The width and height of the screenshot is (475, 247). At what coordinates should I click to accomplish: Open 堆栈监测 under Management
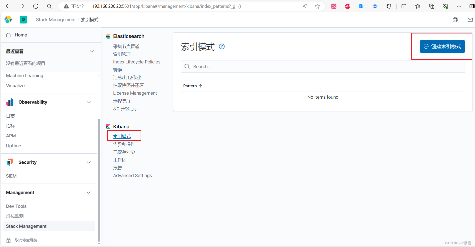point(15,216)
